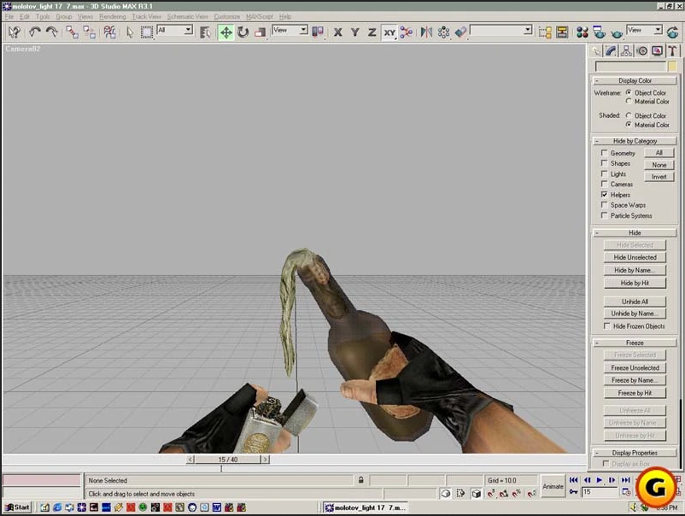Restrict transform to Y axis
The image size is (685, 516).
coord(354,32)
